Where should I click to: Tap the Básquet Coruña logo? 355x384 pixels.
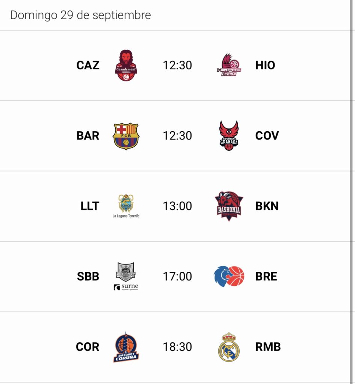pos(126,347)
